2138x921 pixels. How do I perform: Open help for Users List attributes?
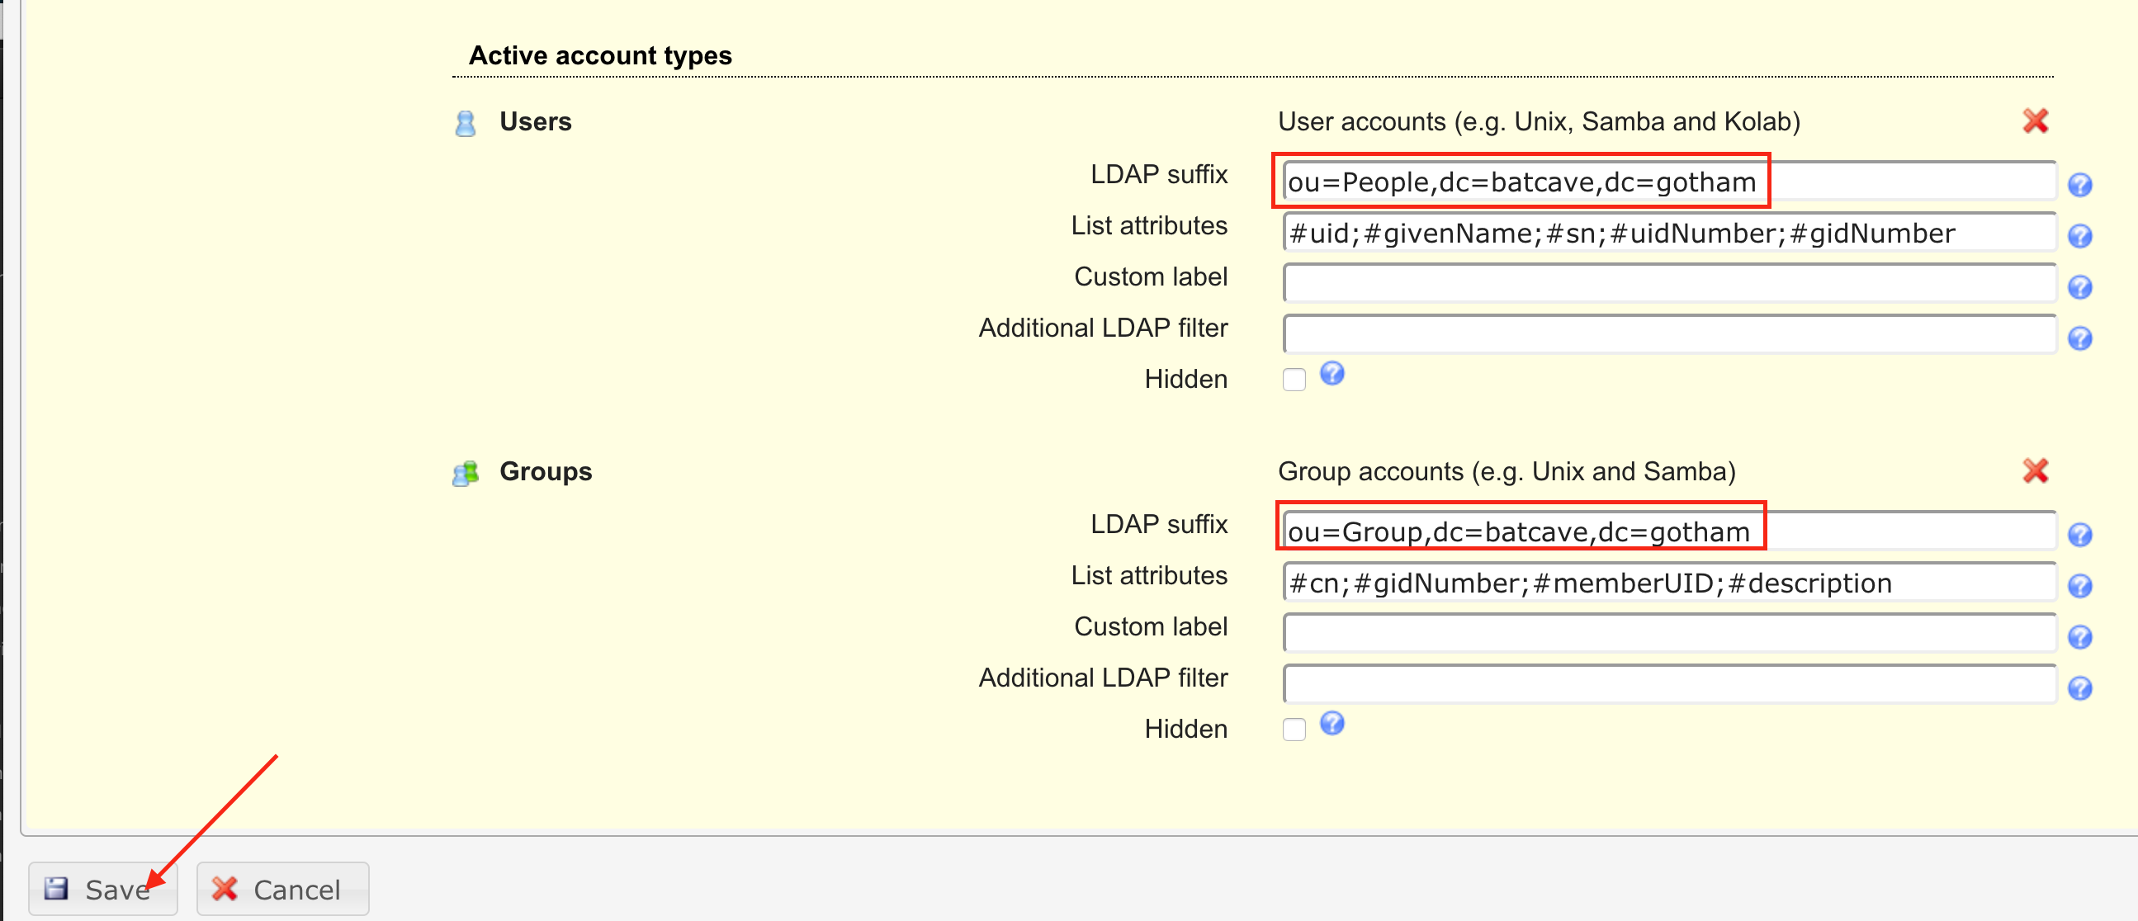pos(2079,236)
